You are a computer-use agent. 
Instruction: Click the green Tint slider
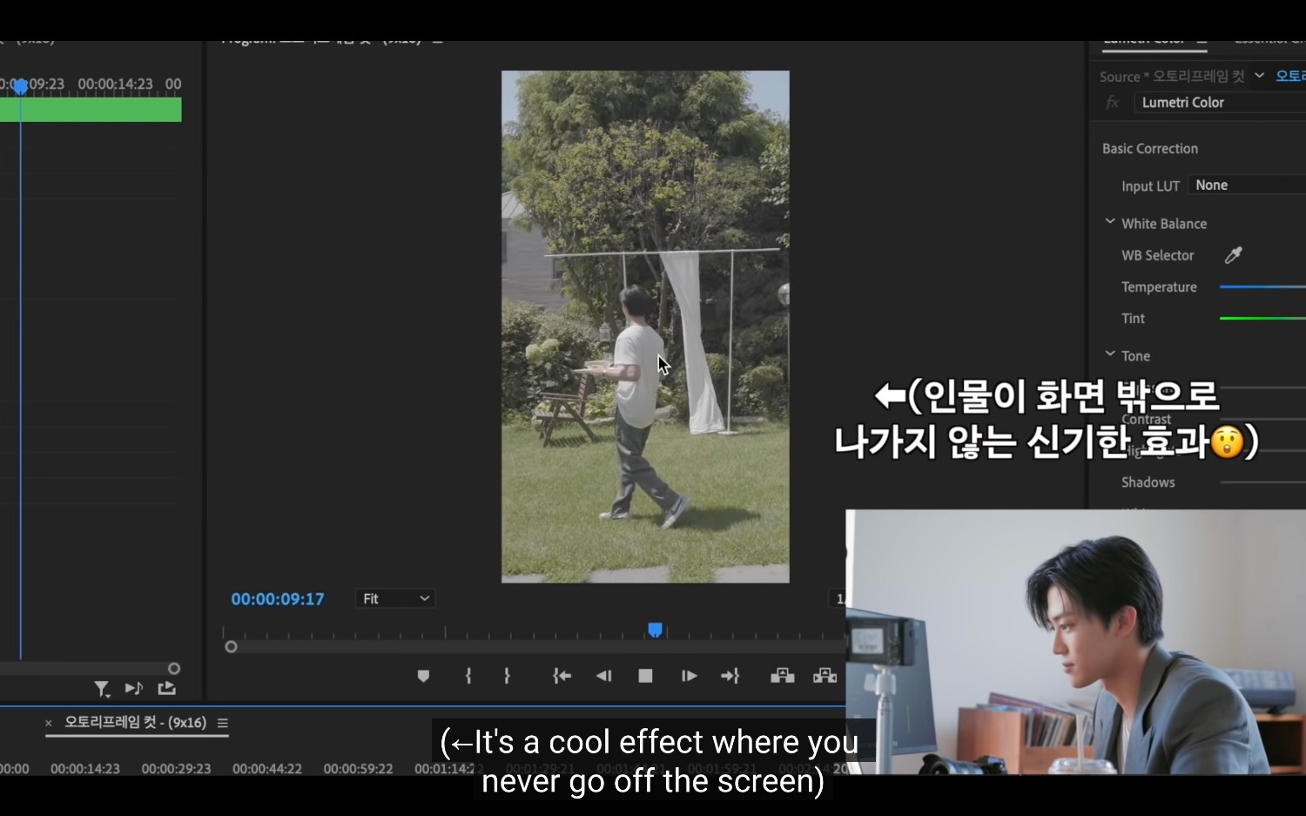[1262, 319]
